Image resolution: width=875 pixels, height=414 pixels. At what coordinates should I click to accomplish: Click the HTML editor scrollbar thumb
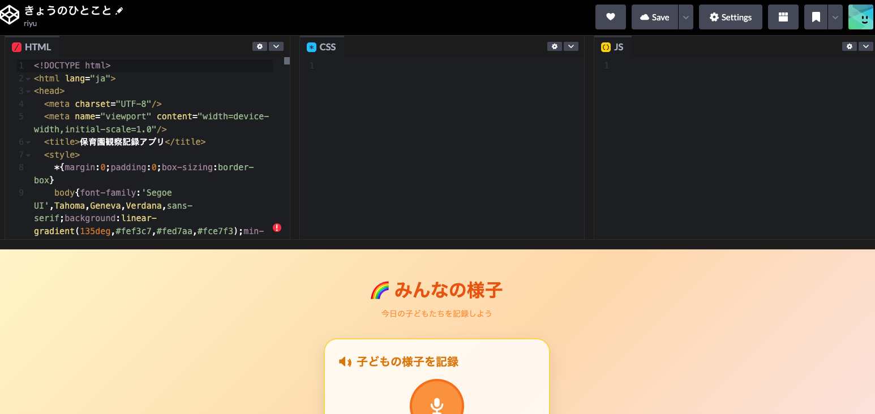[287, 61]
